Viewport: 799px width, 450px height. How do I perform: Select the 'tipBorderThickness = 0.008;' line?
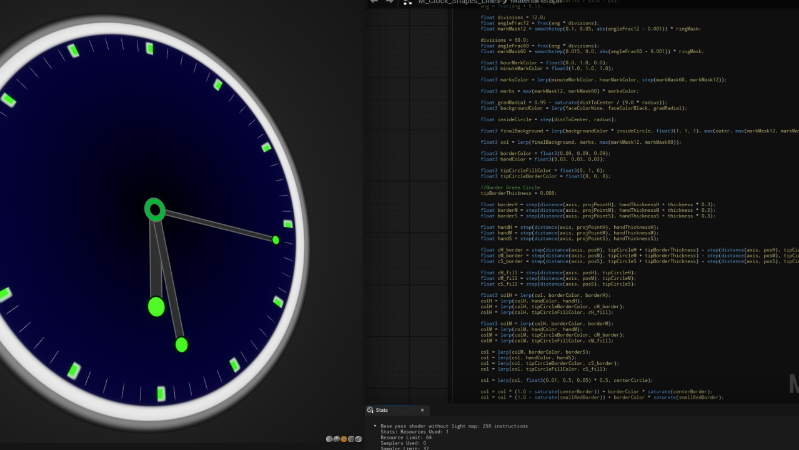coord(520,193)
